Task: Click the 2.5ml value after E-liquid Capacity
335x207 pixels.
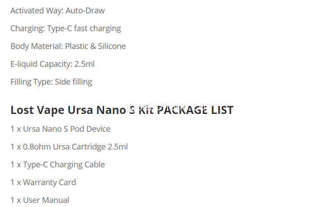Action: point(84,64)
